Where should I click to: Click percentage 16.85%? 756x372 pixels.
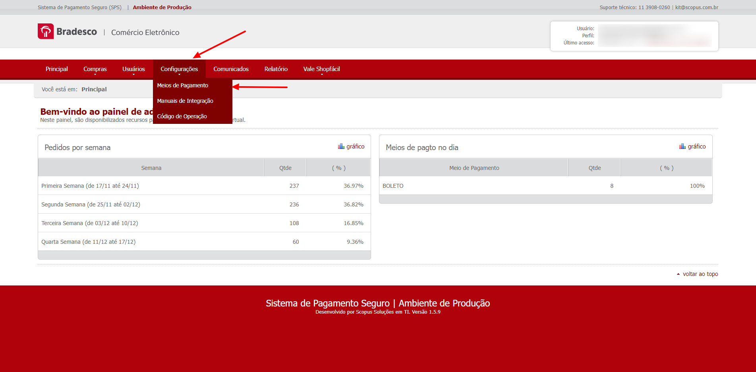click(x=354, y=223)
